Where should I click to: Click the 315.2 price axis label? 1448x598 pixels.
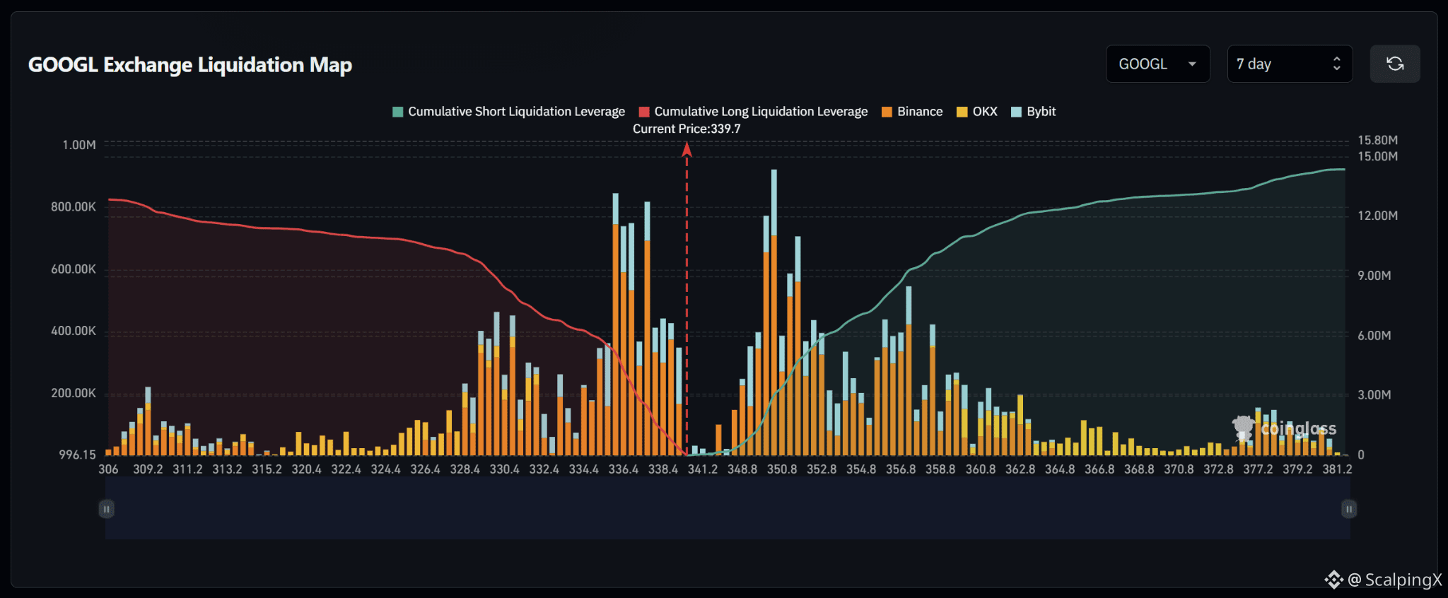(x=267, y=469)
